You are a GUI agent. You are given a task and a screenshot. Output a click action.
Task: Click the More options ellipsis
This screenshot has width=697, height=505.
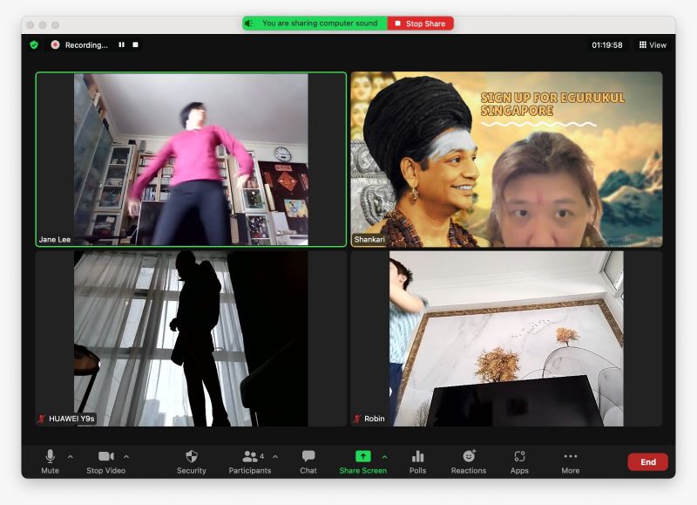(x=571, y=461)
